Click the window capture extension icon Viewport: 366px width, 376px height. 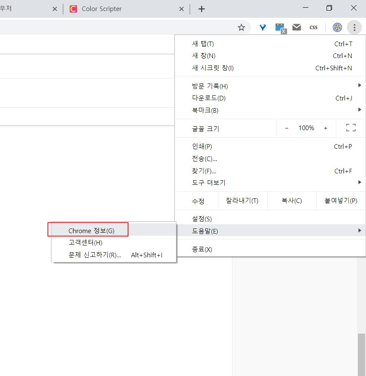(x=281, y=28)
